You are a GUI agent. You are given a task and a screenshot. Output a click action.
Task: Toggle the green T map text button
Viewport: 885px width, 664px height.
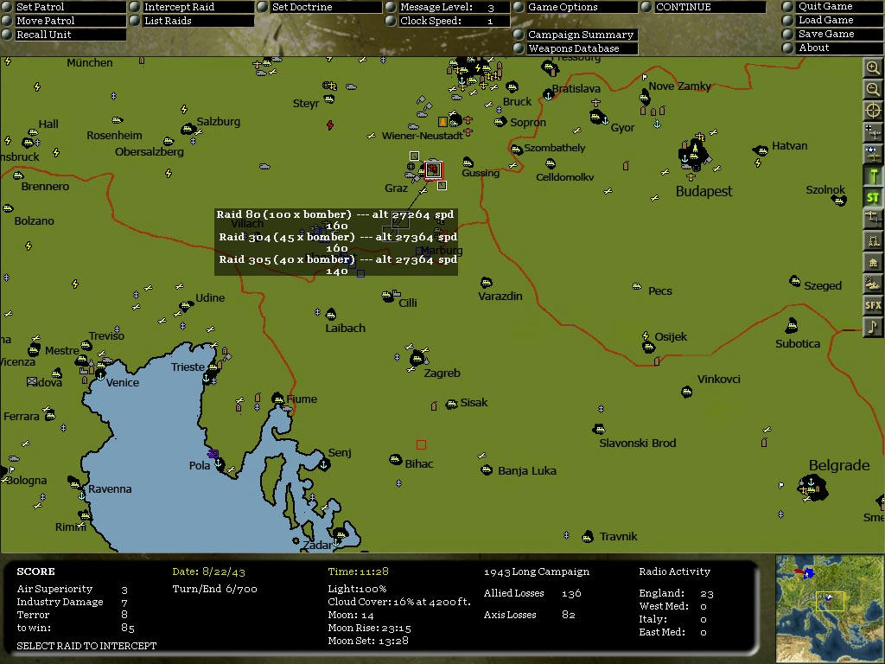873,176
